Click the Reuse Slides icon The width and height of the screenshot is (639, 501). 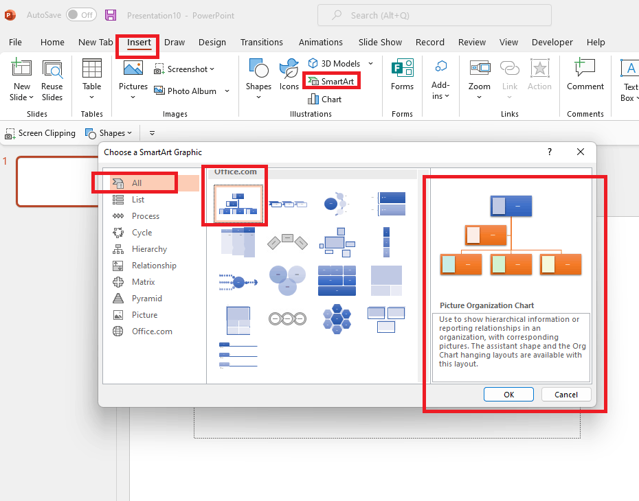[x=52, y=69]
